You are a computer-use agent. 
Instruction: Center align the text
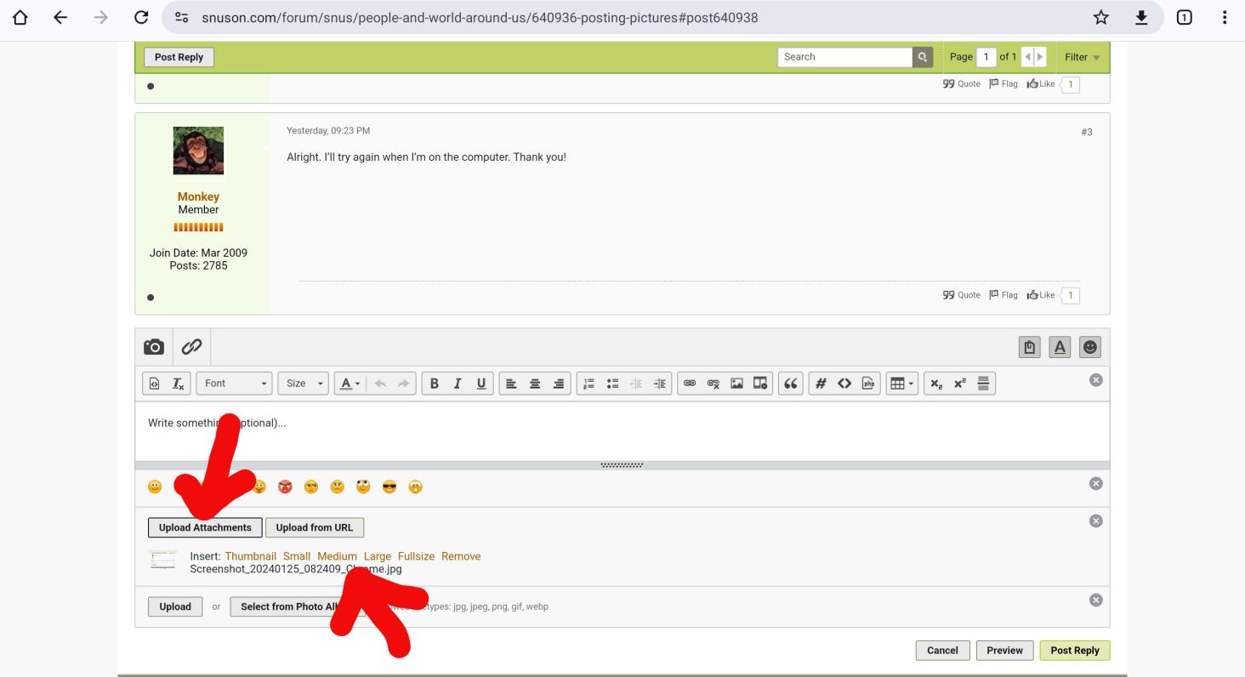[535, 384]
